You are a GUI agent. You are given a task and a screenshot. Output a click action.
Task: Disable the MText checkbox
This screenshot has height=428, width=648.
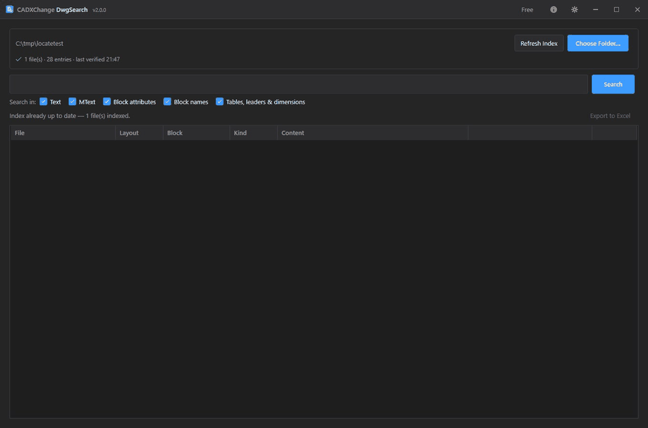(72, 102)
